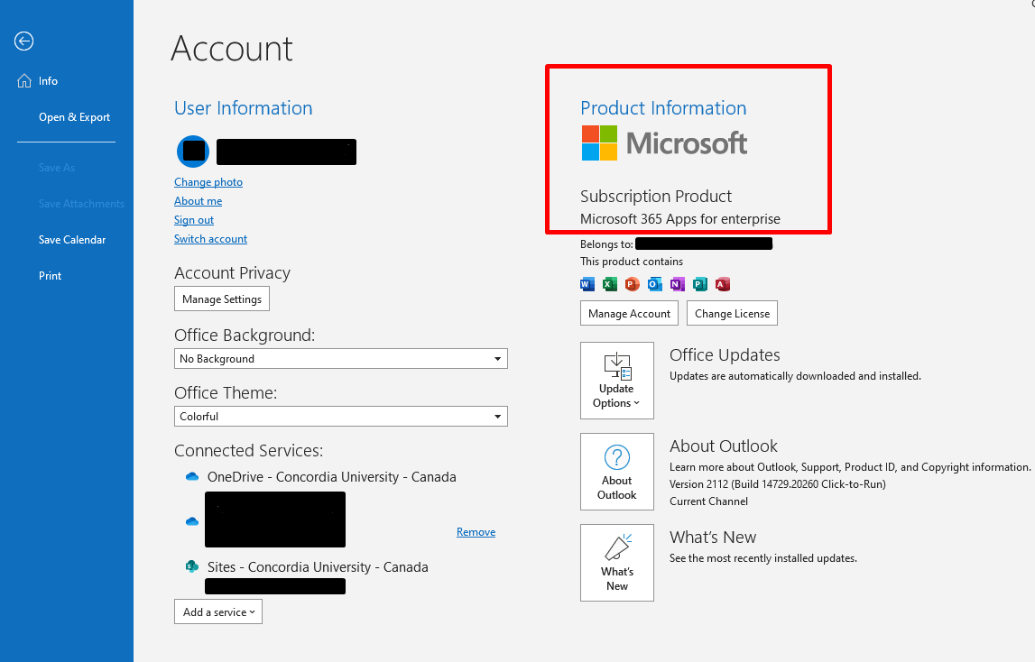Click the Sites - Concordia University - Canada entry
Image resolution: width=1035 pixels, height=662 pixels.
318,567
